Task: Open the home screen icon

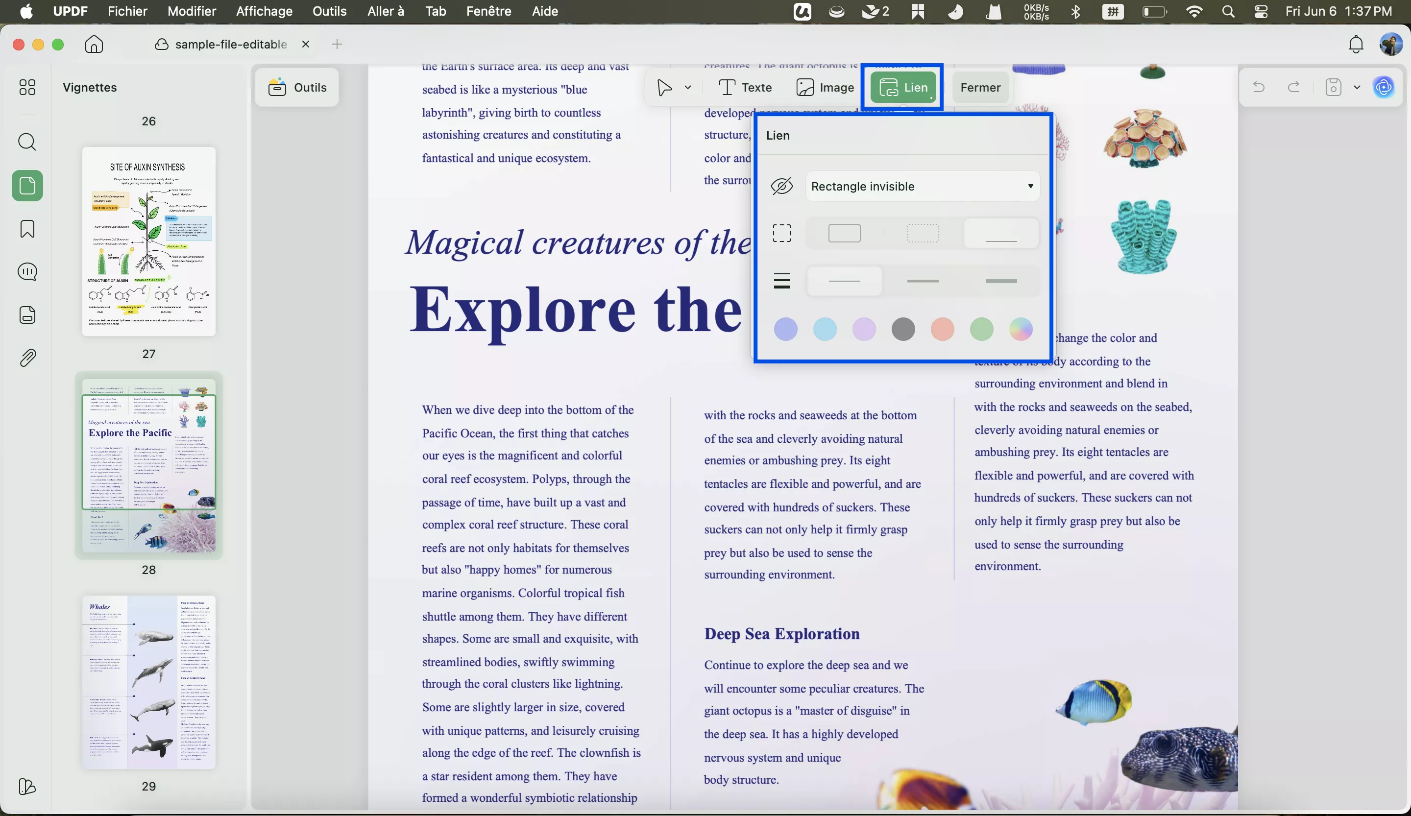Action: coord(94,44)
